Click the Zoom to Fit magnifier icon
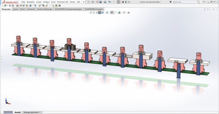219x114 pixels. 91,13
